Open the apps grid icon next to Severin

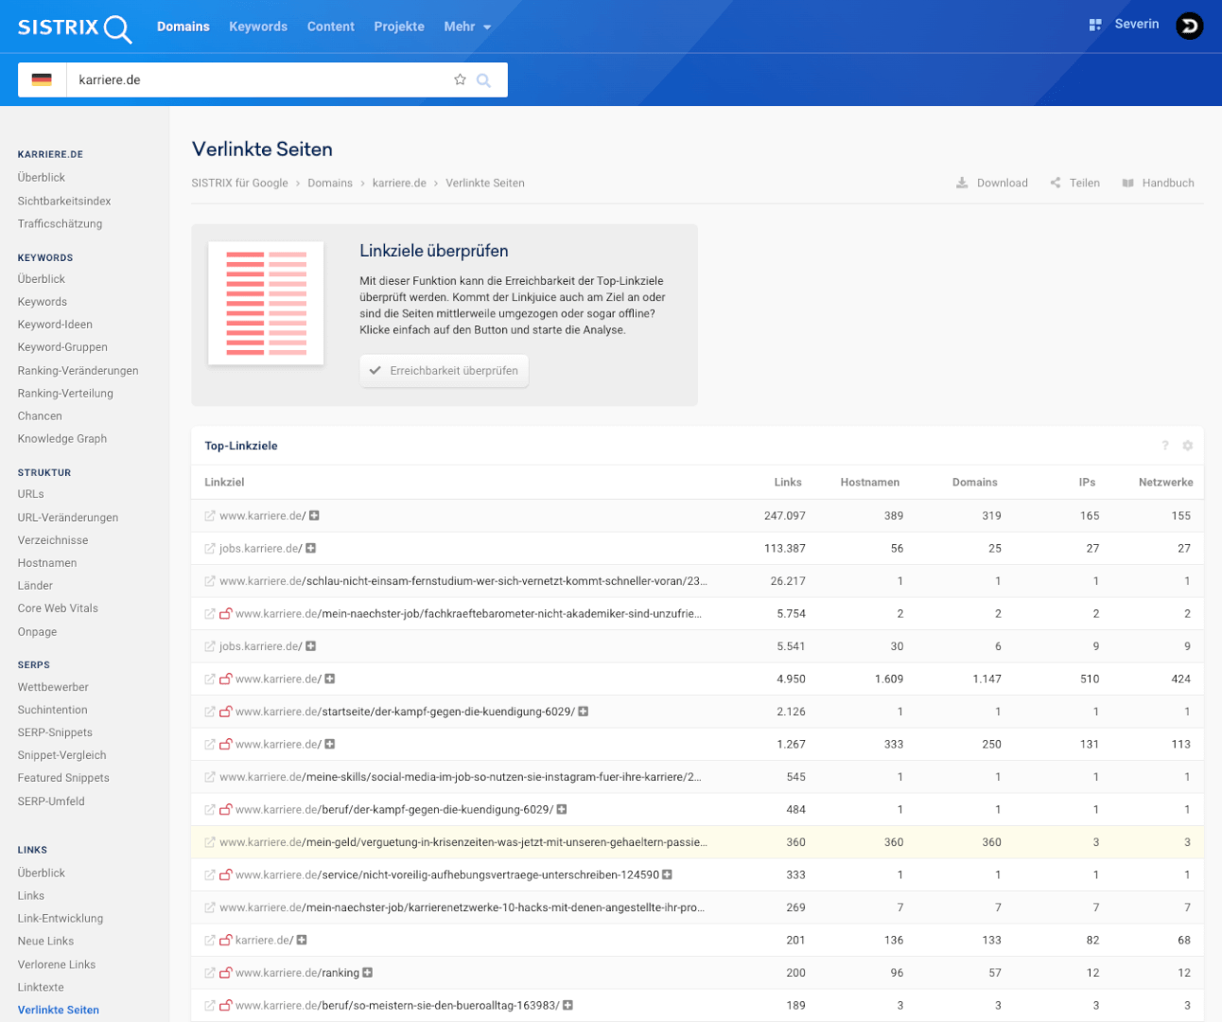(1094, 25)
